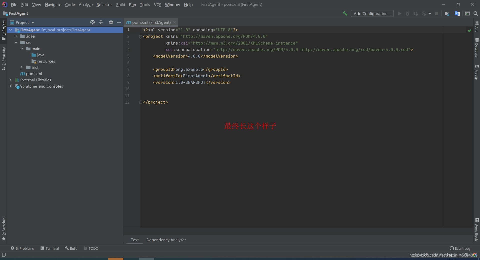This screenshot has width=480, height=260.
Task: Expand the .idea folder
Action: pos(16,36)
